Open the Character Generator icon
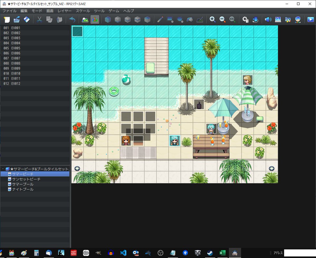316x258 pixels. (x=298, y=19)
